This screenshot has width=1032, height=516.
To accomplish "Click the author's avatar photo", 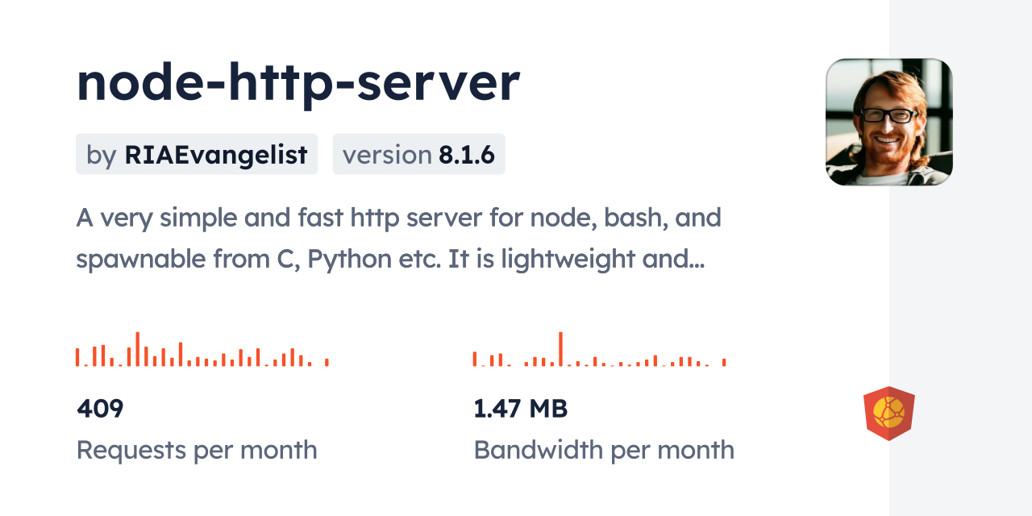I will [888, 122].
